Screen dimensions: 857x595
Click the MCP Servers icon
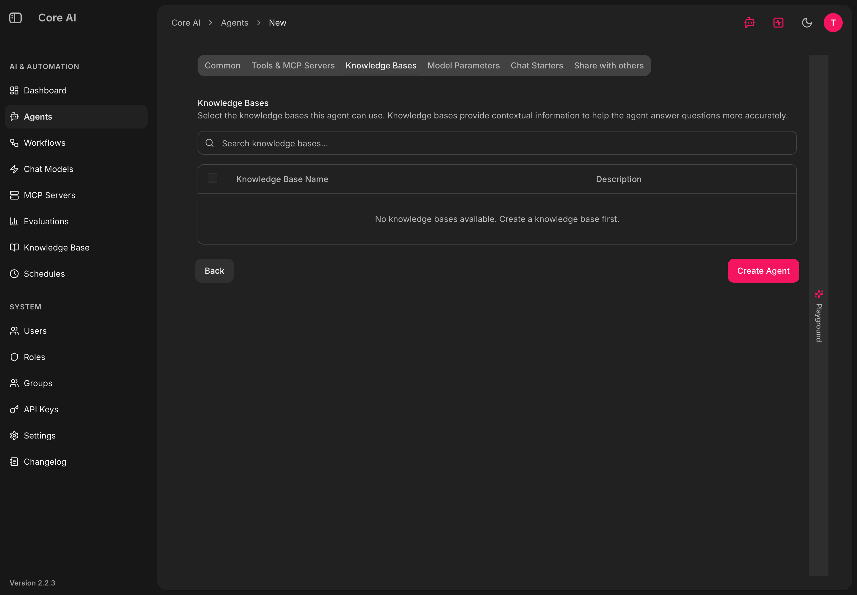(x=14, y=195)
